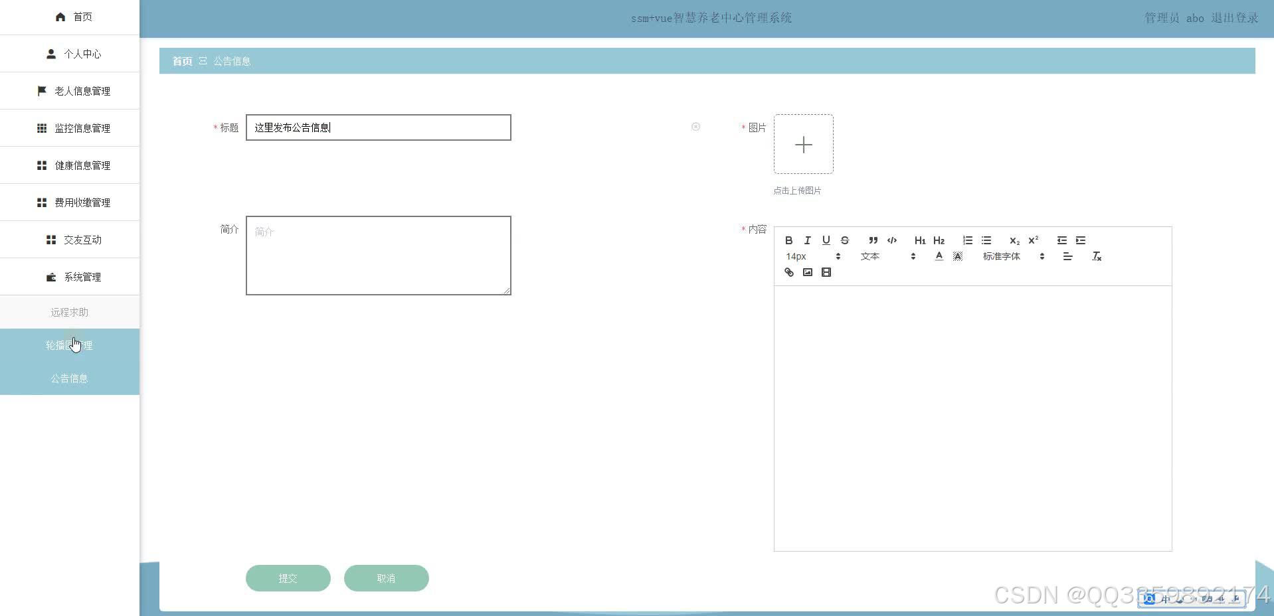The width and height of the screenshot is (1274, 616).
Task: Click the 首页 breadcrumb link
Action: 182,61
